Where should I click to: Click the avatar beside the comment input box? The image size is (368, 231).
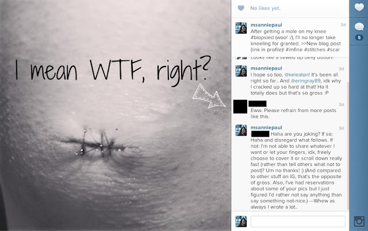241,221
